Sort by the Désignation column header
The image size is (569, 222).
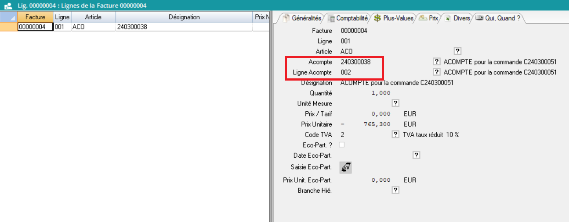184,17
